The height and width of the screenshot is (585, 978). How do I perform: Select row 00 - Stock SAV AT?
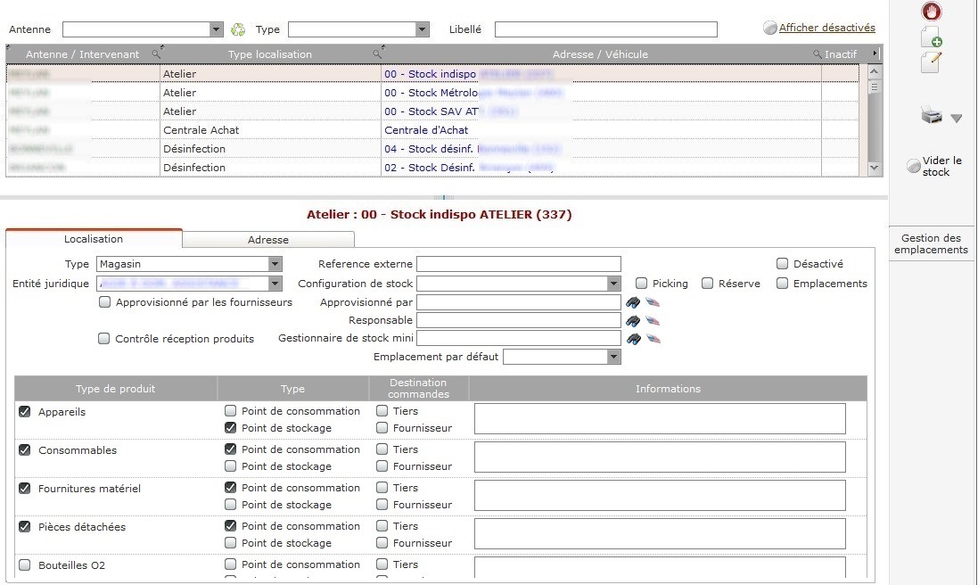(432, 111)
